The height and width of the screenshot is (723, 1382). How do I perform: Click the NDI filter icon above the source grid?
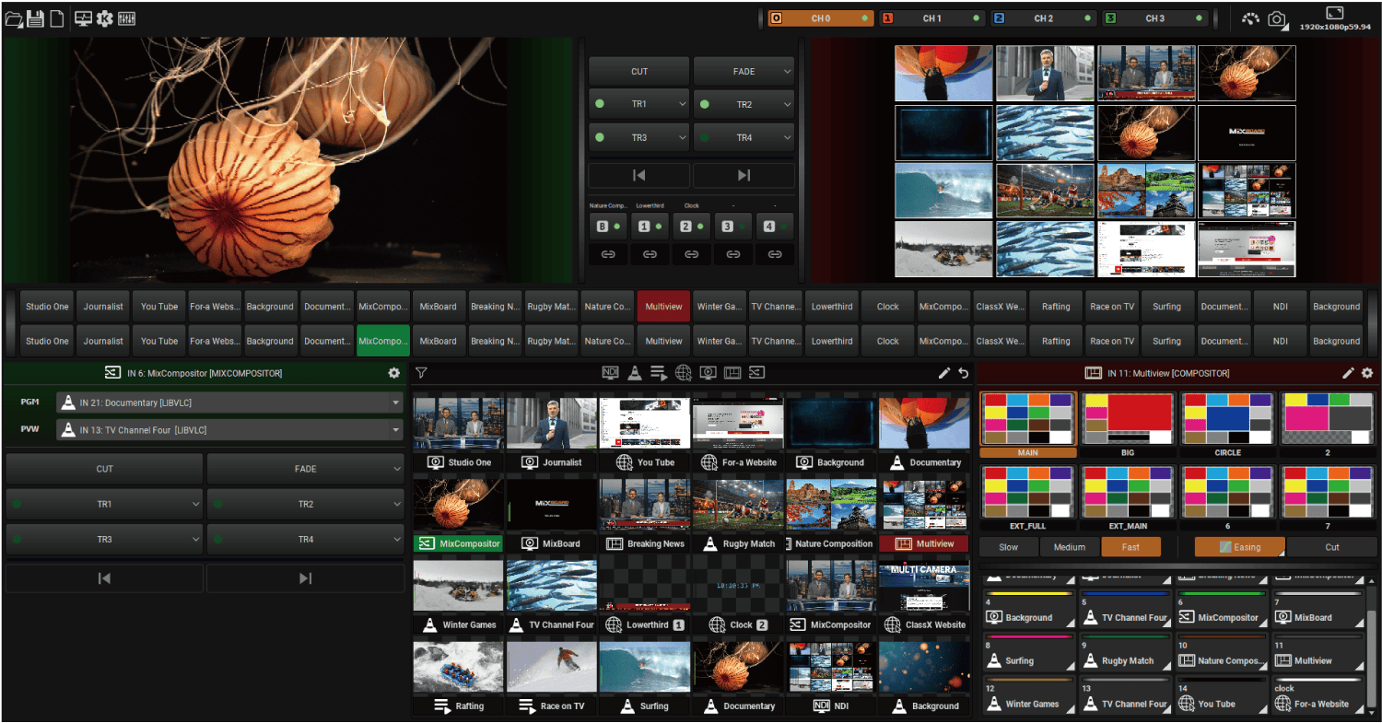609,372
